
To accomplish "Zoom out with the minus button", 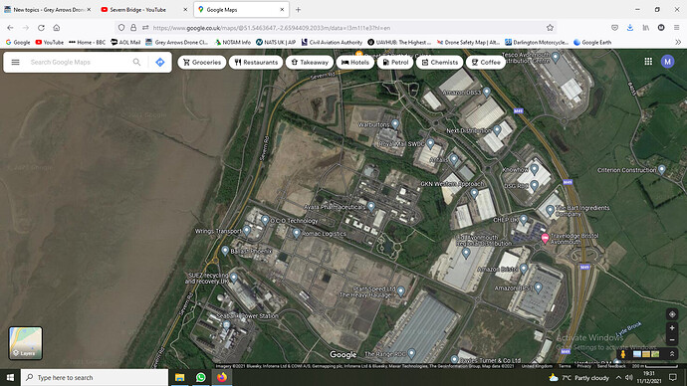I will click(x=672, y=339).
